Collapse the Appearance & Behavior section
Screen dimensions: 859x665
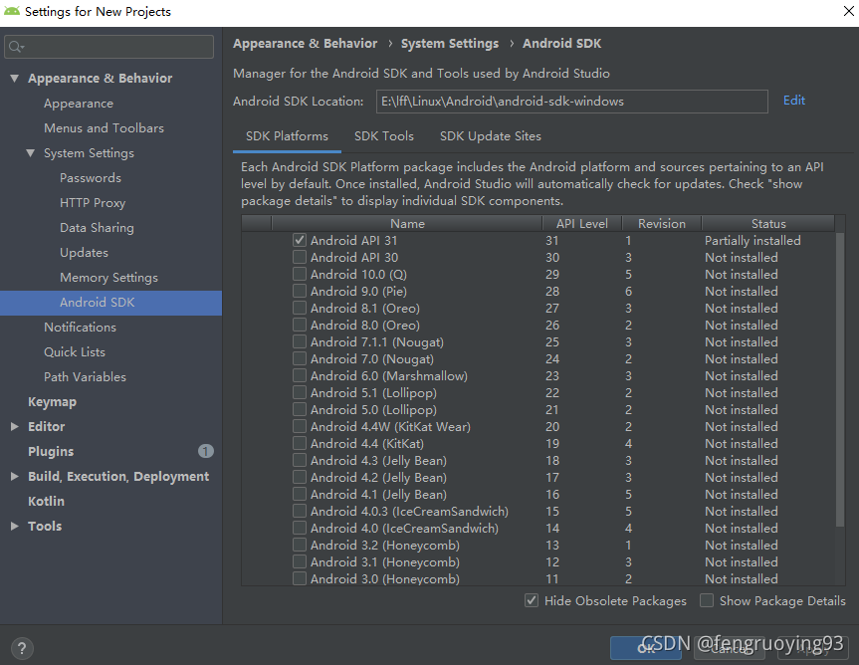(x=15, y=79)
